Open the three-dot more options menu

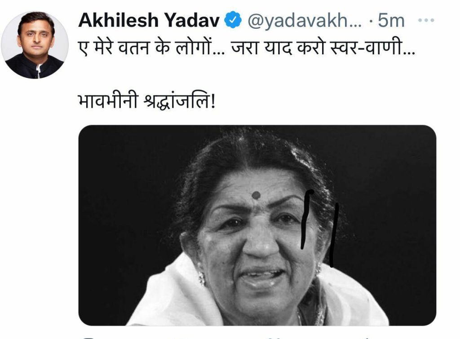[426, 20]
